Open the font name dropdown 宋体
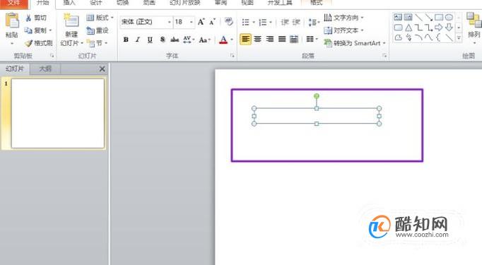482x265 pixels. tap(169, 22)
